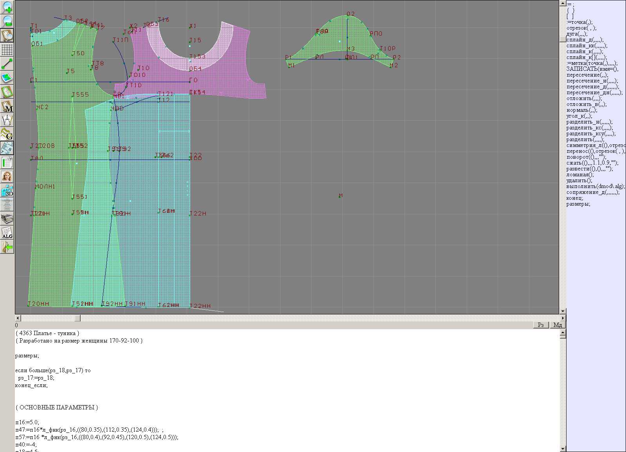Image resolution: width=626 pixels, height=452 pixels.
Task: Launch the 3D view icon
Action: click(7, 190)
